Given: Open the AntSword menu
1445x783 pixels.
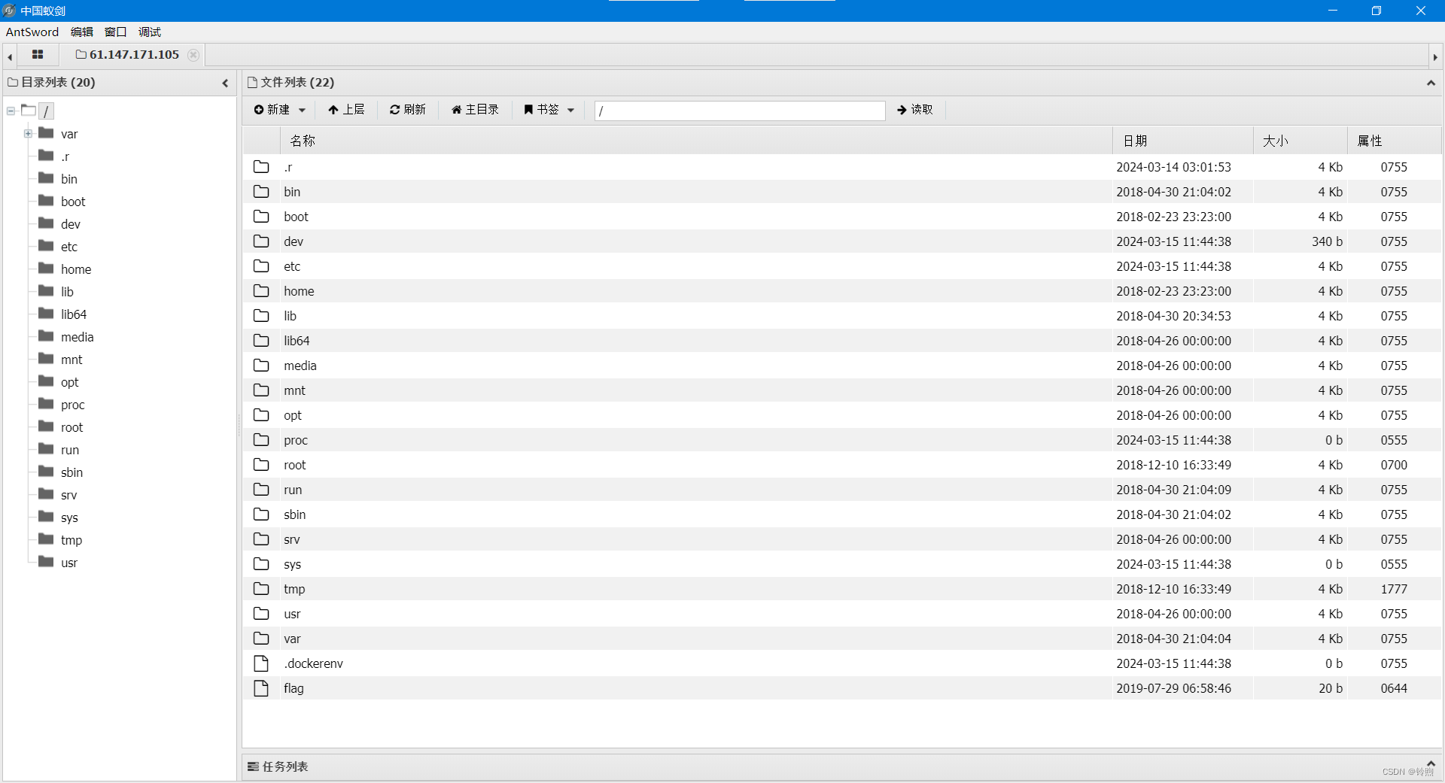Looking at the screenshot, I should click(32, 32).
